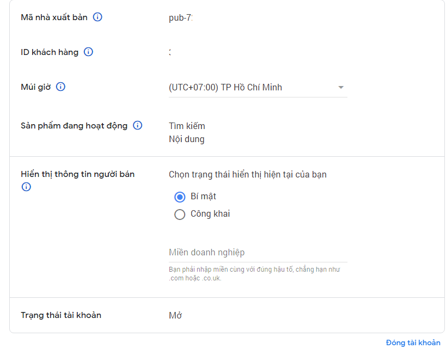This screenshot has height=355, width=446.
Task: Click the pub- publisher ID value
Action: pyautogui.click(x=181, y=17)
